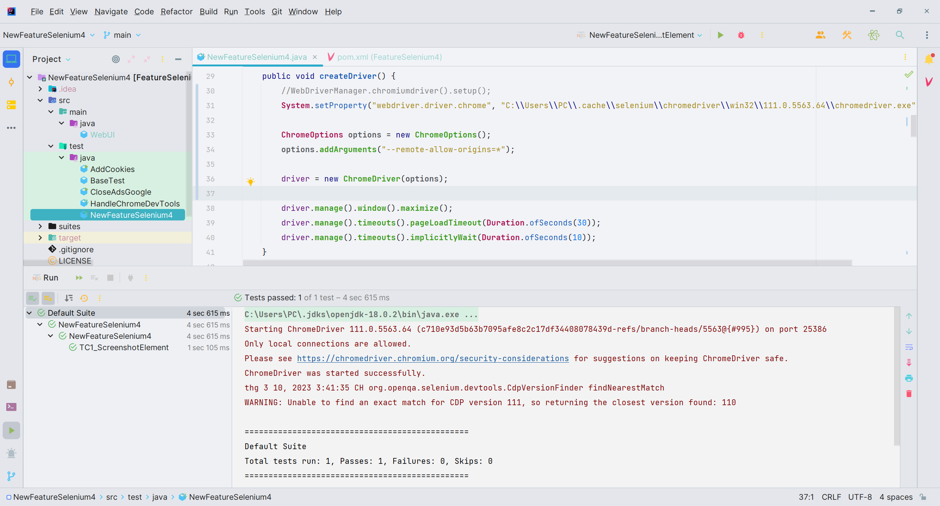
Task: Toggle show passed tests filter
Action: coord(32,298)
